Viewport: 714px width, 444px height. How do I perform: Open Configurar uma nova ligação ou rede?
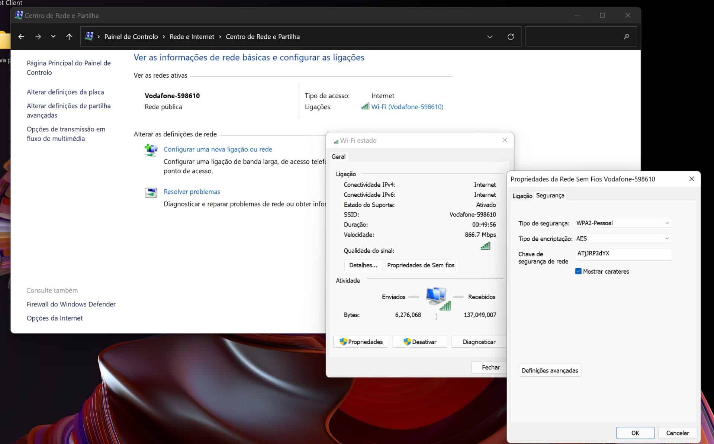(218, 149)
